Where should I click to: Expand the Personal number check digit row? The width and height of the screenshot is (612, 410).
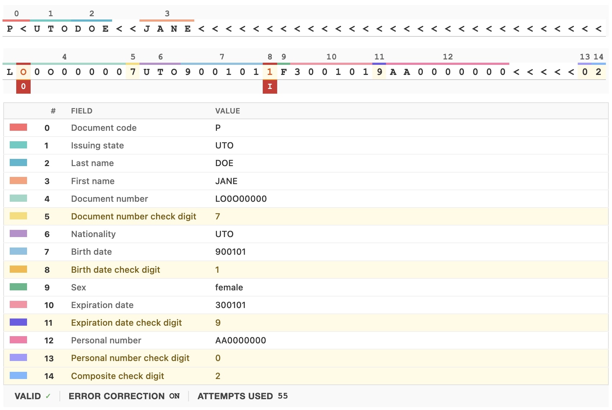[130, 358]
